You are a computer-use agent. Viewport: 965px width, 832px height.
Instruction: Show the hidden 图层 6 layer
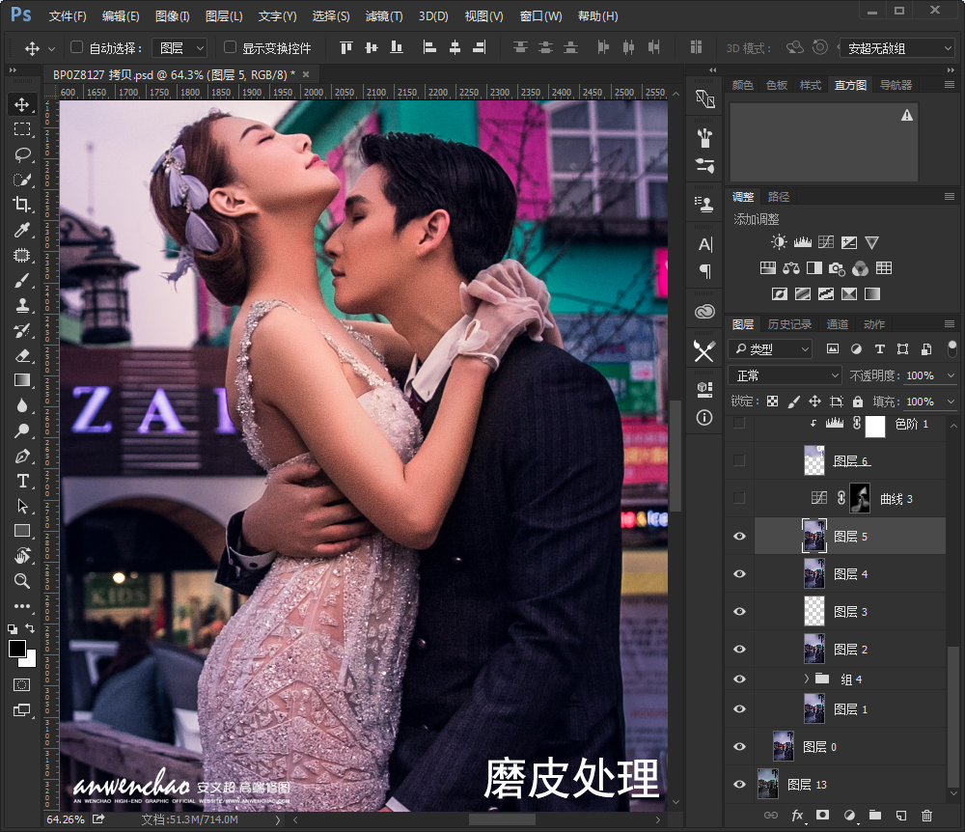click(740, 460)
